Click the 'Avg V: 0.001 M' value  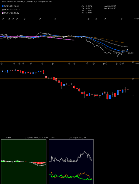pyautogui.click(x=110, y=6)
